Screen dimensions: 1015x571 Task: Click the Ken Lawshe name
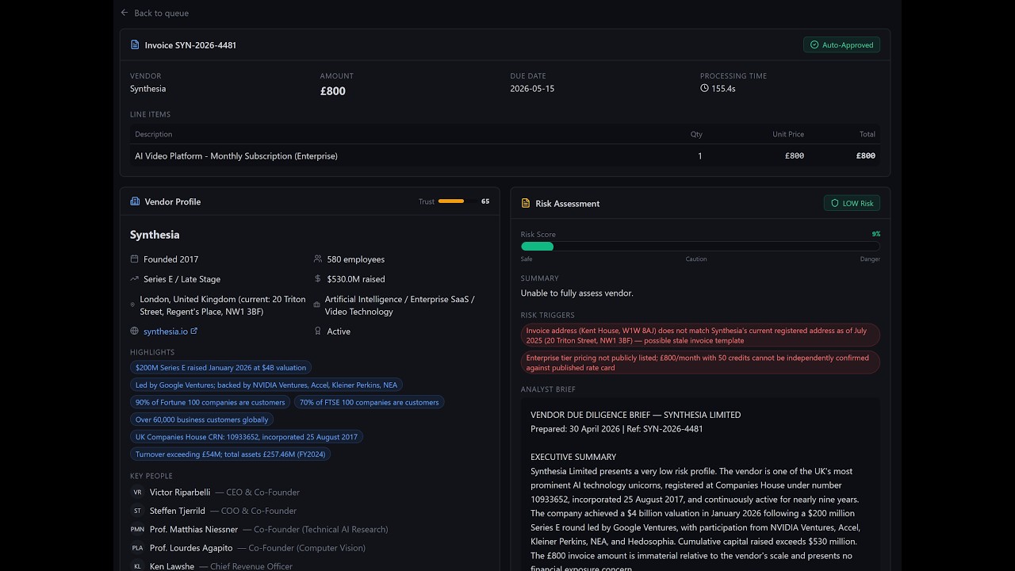click(172, 566)
